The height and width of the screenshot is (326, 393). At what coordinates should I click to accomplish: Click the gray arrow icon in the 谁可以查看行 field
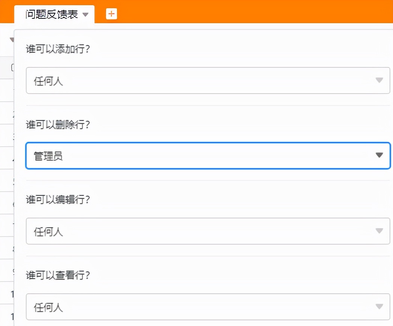tap(379, 307)
